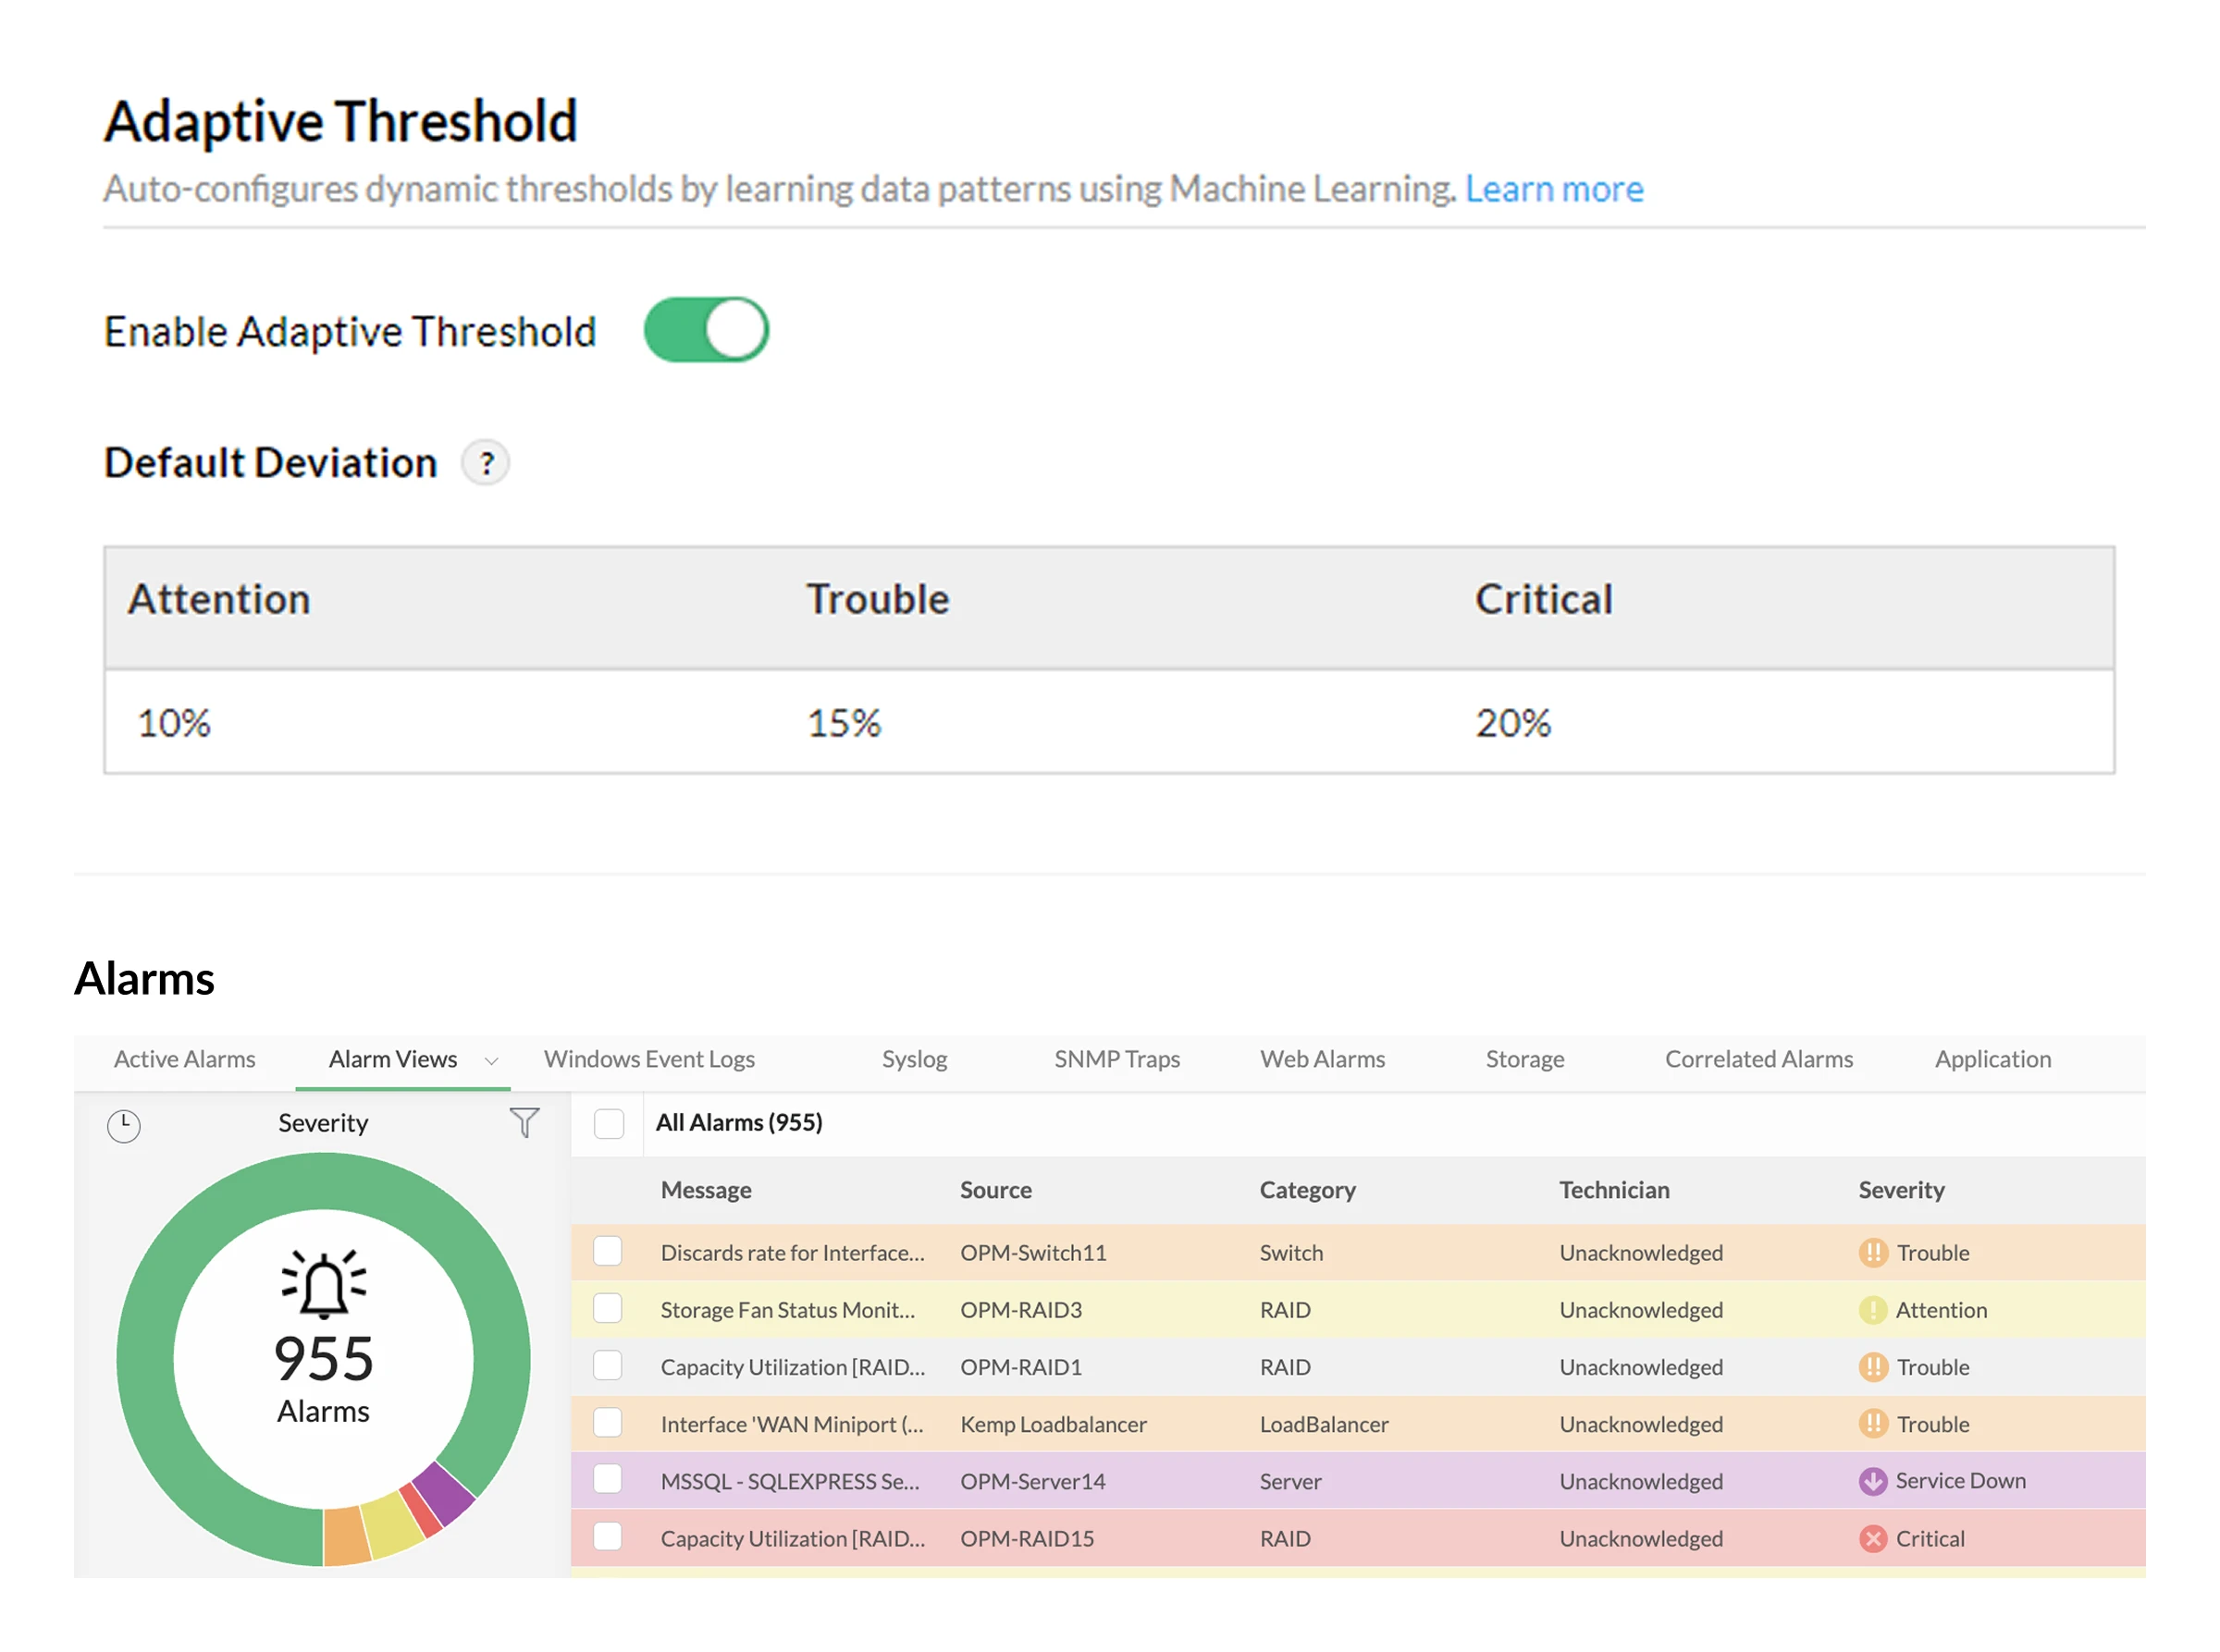The width and height of the screenshot is (2220, 1652).
Task: Switch to the Active Alarms tab
Action: [x=184, y=1059]
